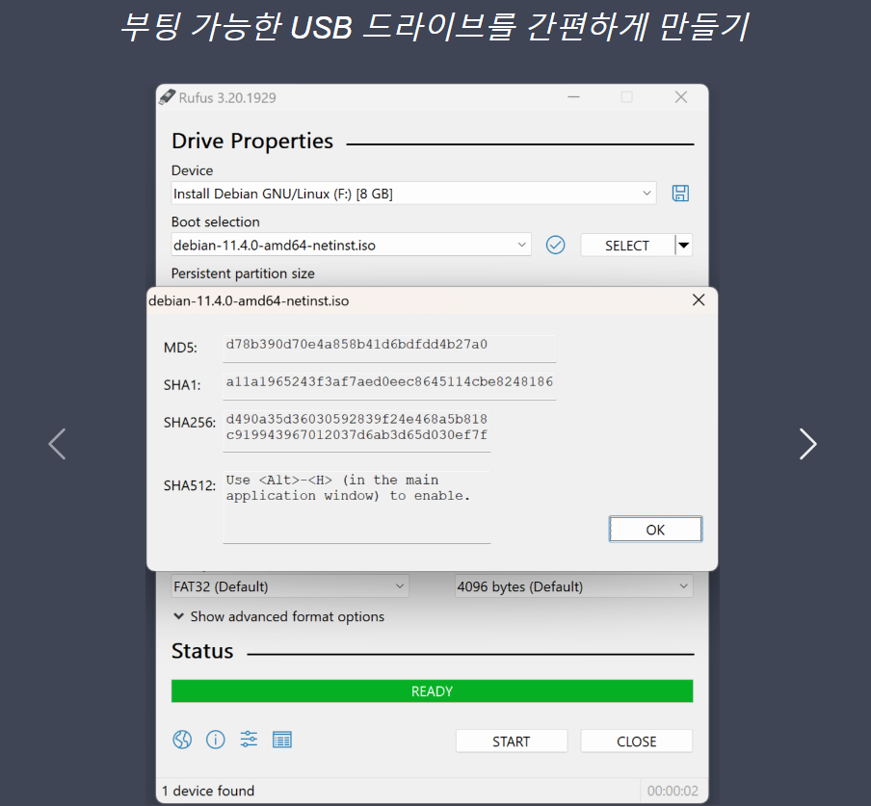Go to previous slide arrow

pyautogui.click(x=57, y=444)
